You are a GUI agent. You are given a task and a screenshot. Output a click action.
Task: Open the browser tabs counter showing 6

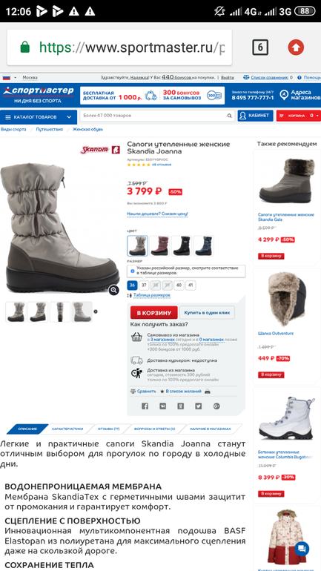260,47
